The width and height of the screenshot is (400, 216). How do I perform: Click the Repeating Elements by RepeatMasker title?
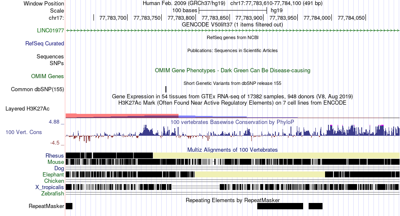tap(232, 200)
